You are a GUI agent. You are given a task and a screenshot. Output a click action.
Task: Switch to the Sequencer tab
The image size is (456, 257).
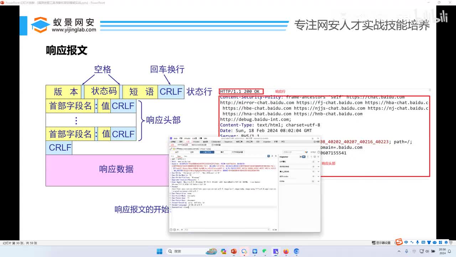(228, 142)
